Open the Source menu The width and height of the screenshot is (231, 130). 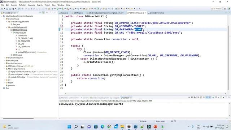coord(14,5)
